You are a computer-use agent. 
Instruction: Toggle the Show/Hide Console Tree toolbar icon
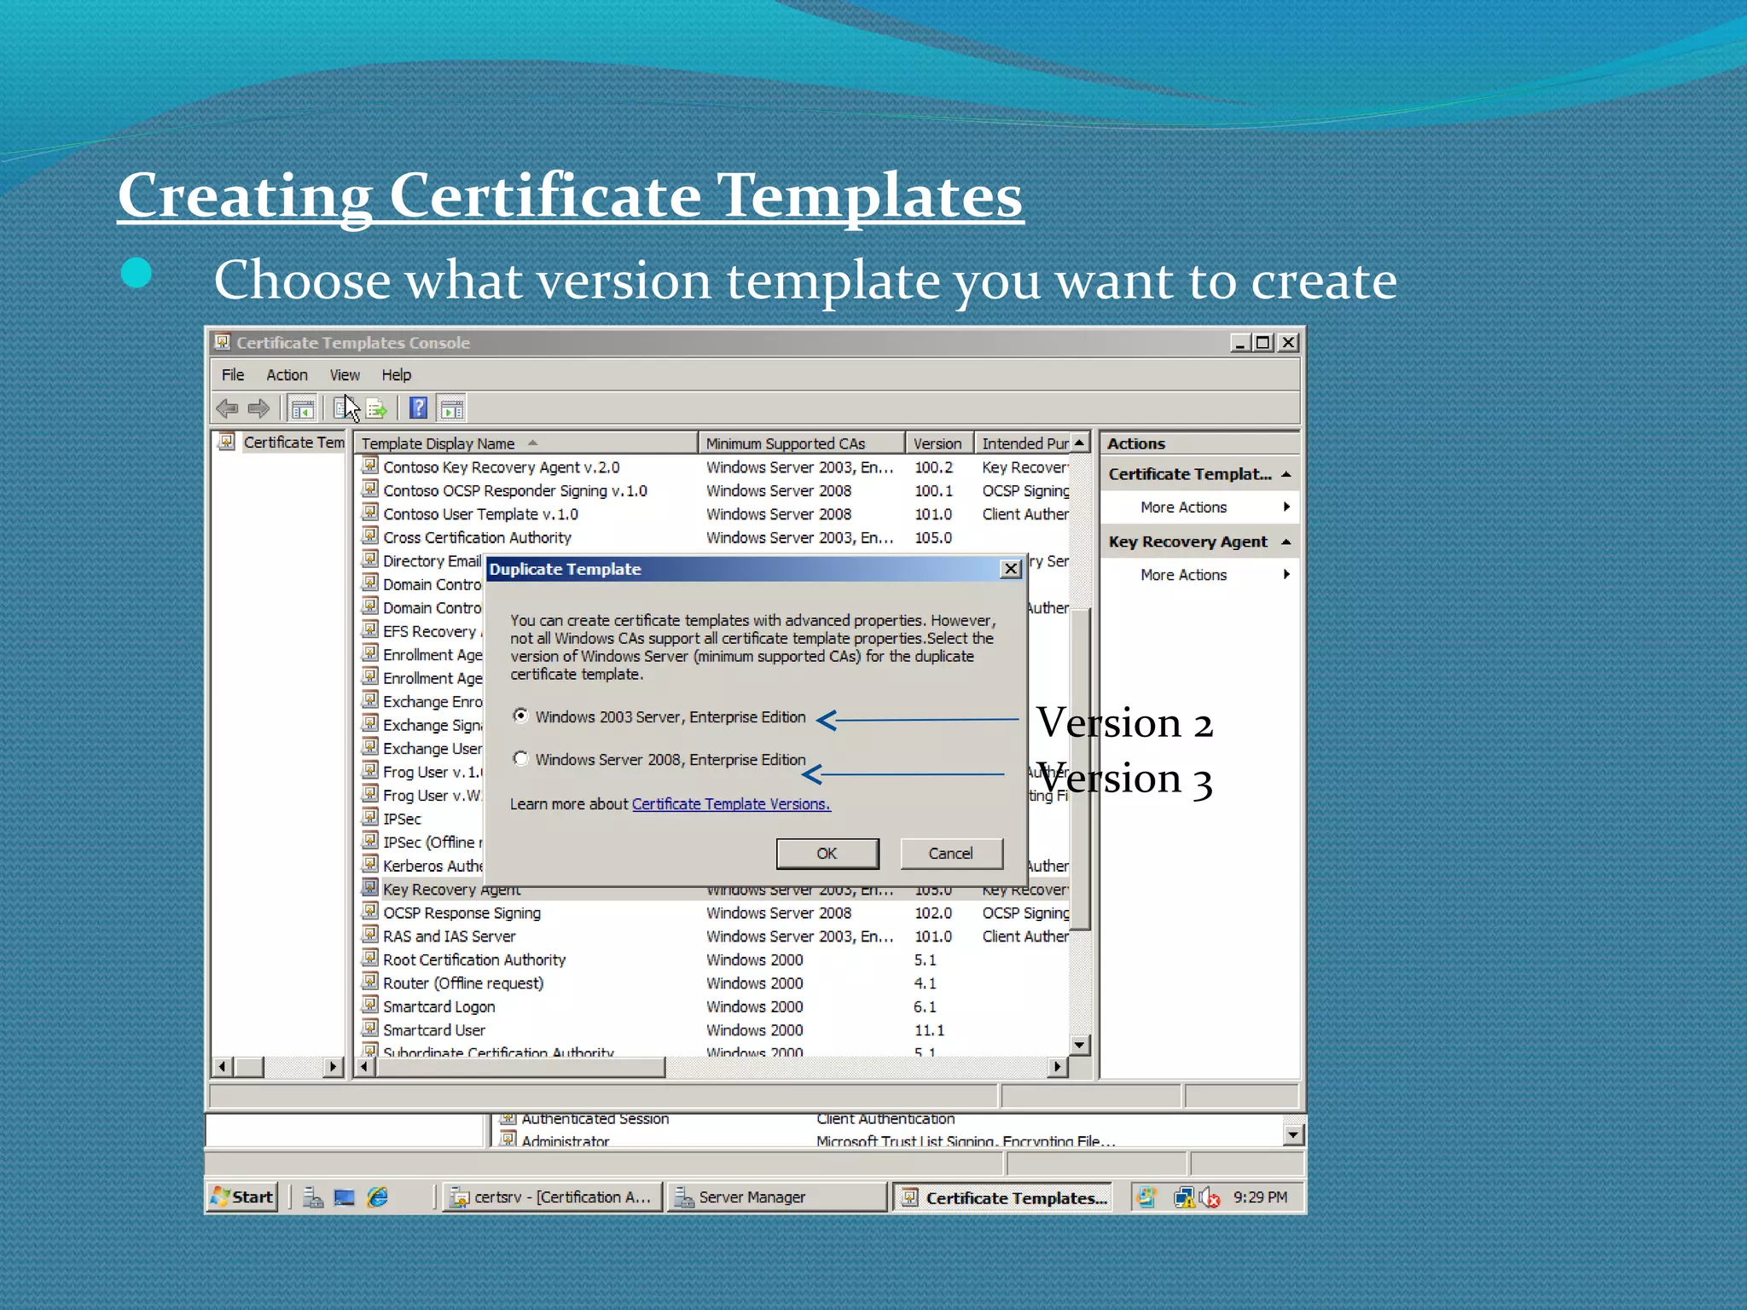coord(302,409)
